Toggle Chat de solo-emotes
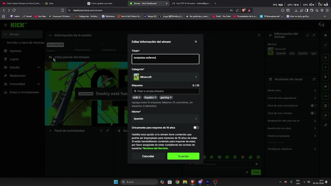Image resolution: width=331 pixels, height=186 pixels. pos(313,113)
